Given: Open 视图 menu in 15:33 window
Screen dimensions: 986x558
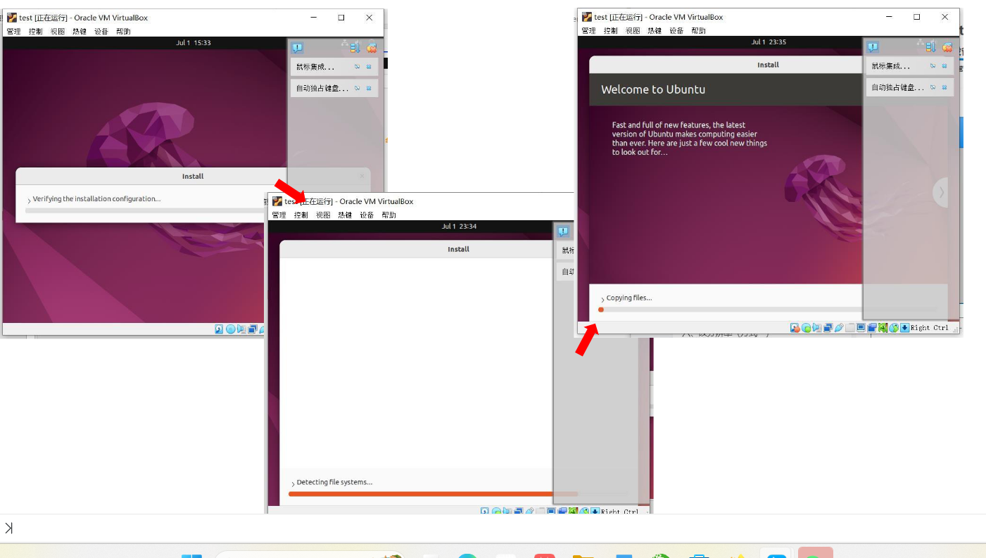Looking at the screenshot, I should (58, 31).
